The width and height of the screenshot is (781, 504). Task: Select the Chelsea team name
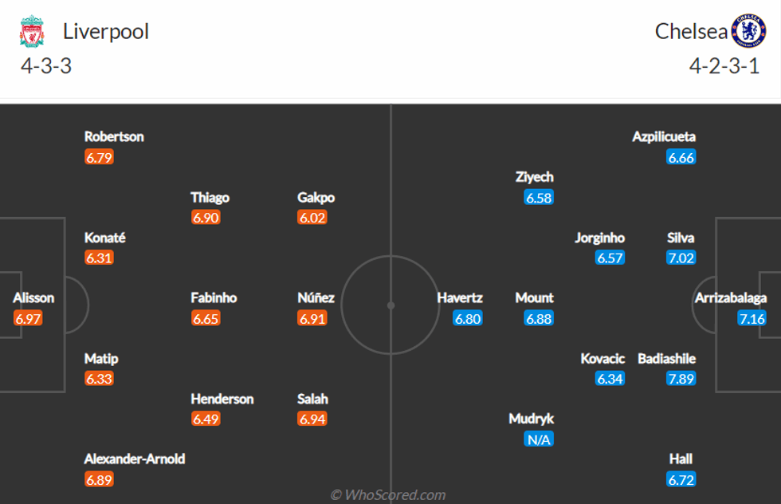tap(691, 31)
